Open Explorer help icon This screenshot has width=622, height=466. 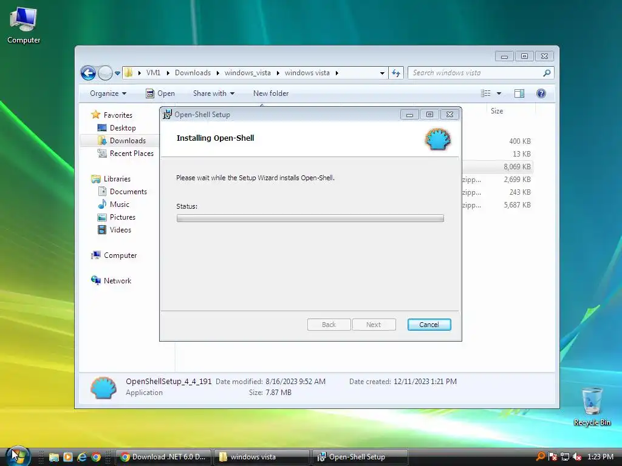coord(541,93)
